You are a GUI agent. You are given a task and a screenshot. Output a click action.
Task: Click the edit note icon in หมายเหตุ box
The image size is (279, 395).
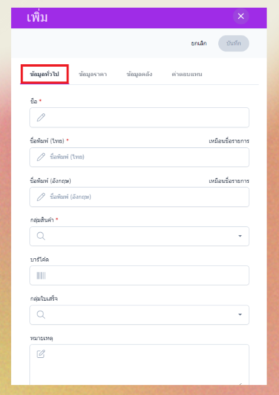tap(41, 354)
